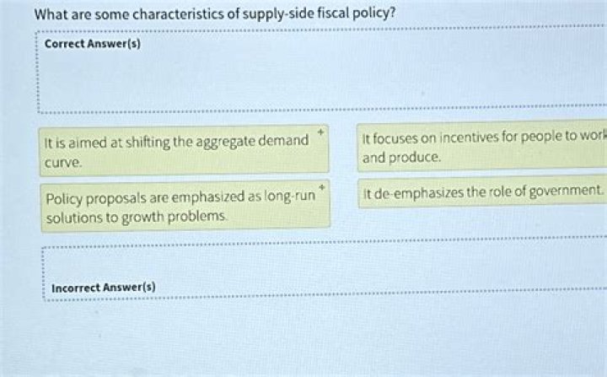Viewport: 607px width, 377px height.
Task: Click the word "incentives" on the focuses card
Action: click(x=461, y=138)
